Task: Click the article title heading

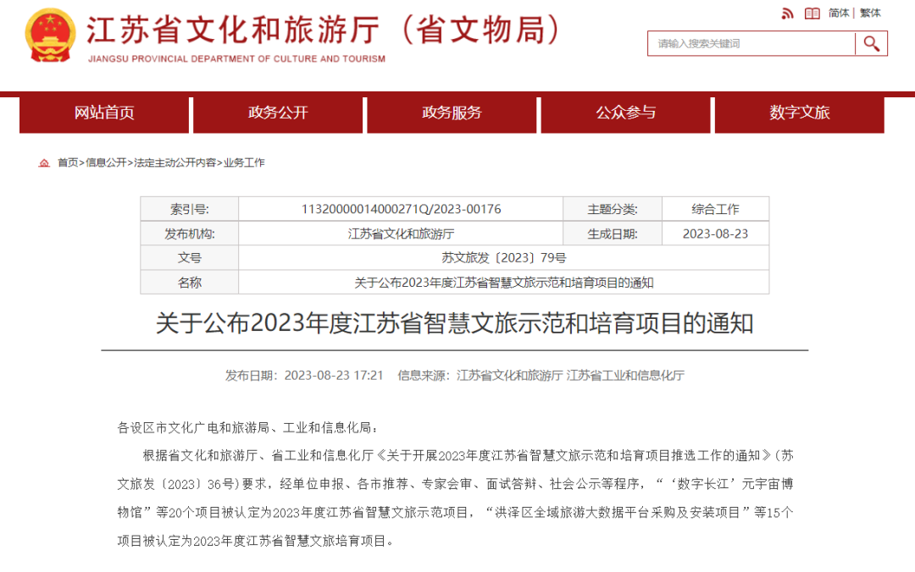Action: coord(455,323)
